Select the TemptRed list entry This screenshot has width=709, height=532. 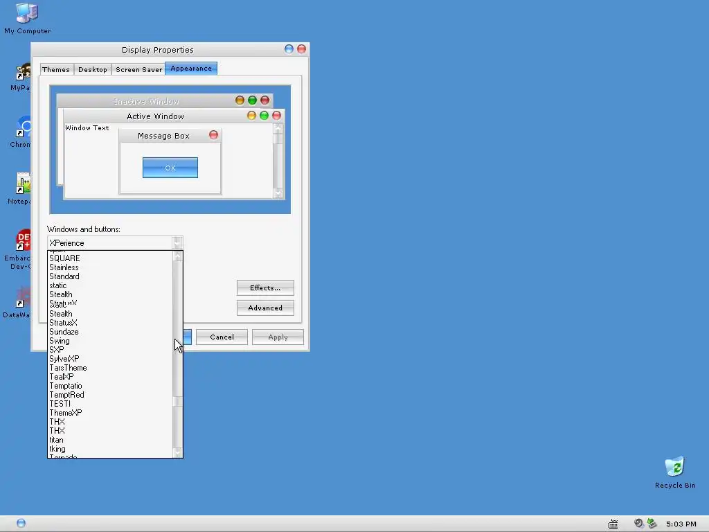pos(110,395)
